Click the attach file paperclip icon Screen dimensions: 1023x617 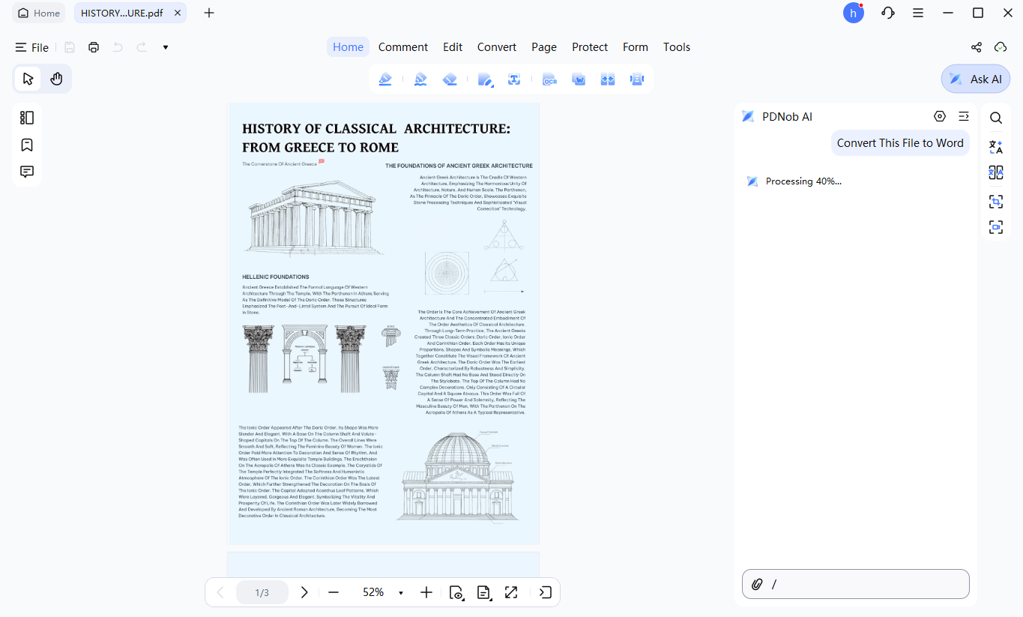(x=757, y=584)
